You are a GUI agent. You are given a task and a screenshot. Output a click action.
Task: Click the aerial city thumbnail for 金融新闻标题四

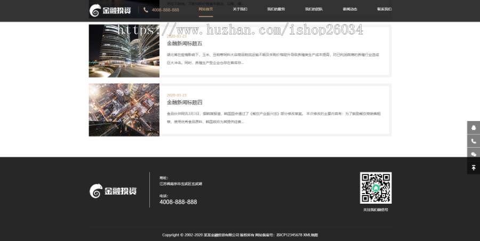point(124,110)
